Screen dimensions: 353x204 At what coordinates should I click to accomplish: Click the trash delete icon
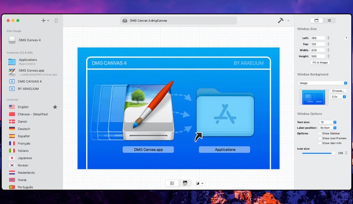[x=56, y=21]
